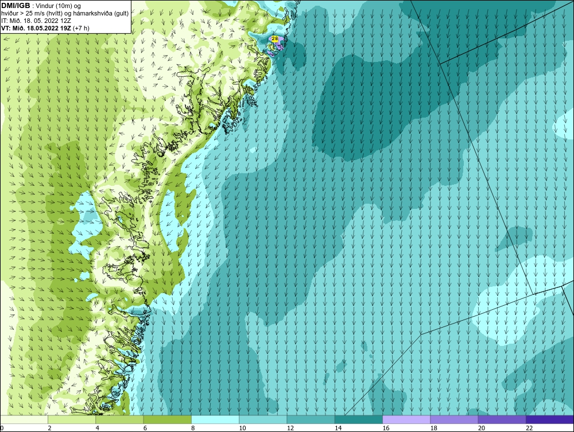Click the legend label 20
This screenshot has height=432, width=574.
click(x=482, y=428)
